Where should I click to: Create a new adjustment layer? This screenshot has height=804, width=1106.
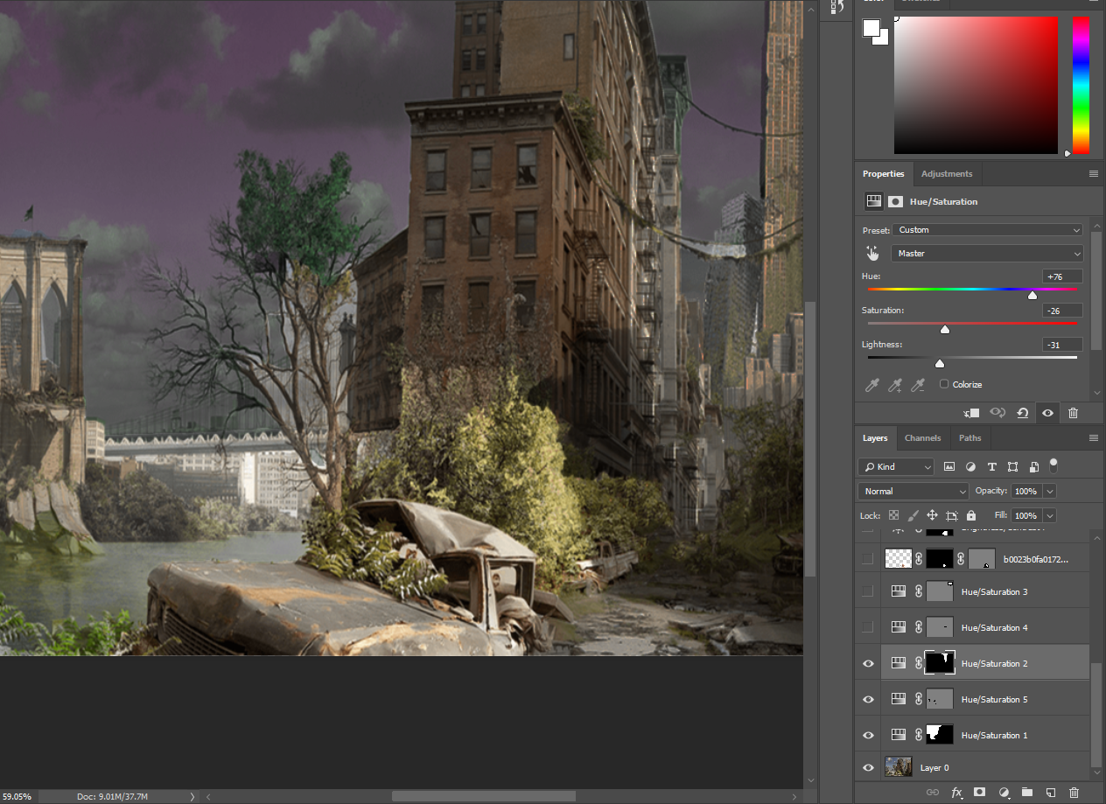tap(1004, 792)
